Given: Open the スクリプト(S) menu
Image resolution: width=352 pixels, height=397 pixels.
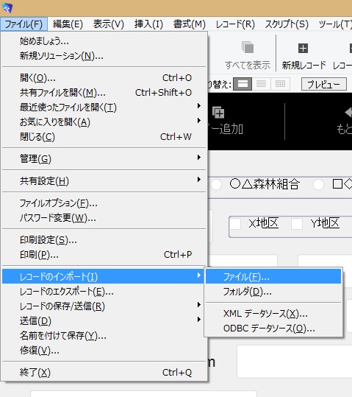Looking at the screenshot, I should tap(287, 24).
